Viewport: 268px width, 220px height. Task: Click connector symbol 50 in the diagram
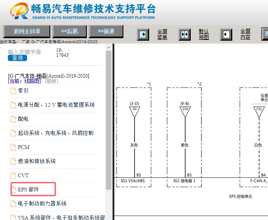[135, 112]
